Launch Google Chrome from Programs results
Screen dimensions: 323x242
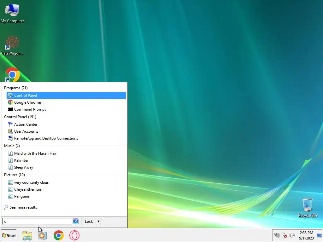click(66, 102)
